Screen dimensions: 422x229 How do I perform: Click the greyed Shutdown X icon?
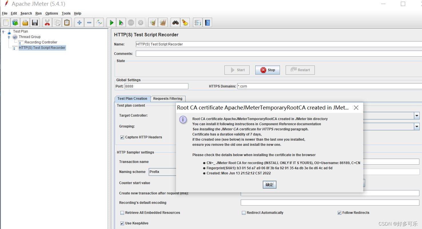pos(141,23)
